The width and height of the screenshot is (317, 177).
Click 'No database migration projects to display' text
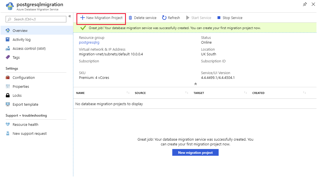[x=109, y=104]
